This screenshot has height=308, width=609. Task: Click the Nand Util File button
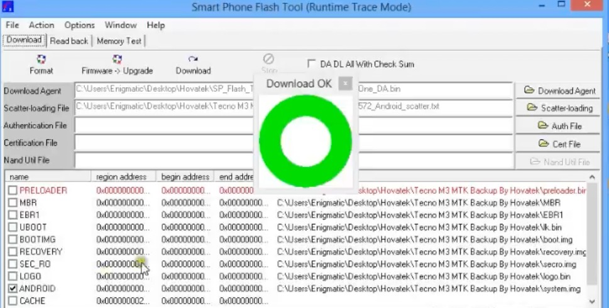[x=558, y=162]
